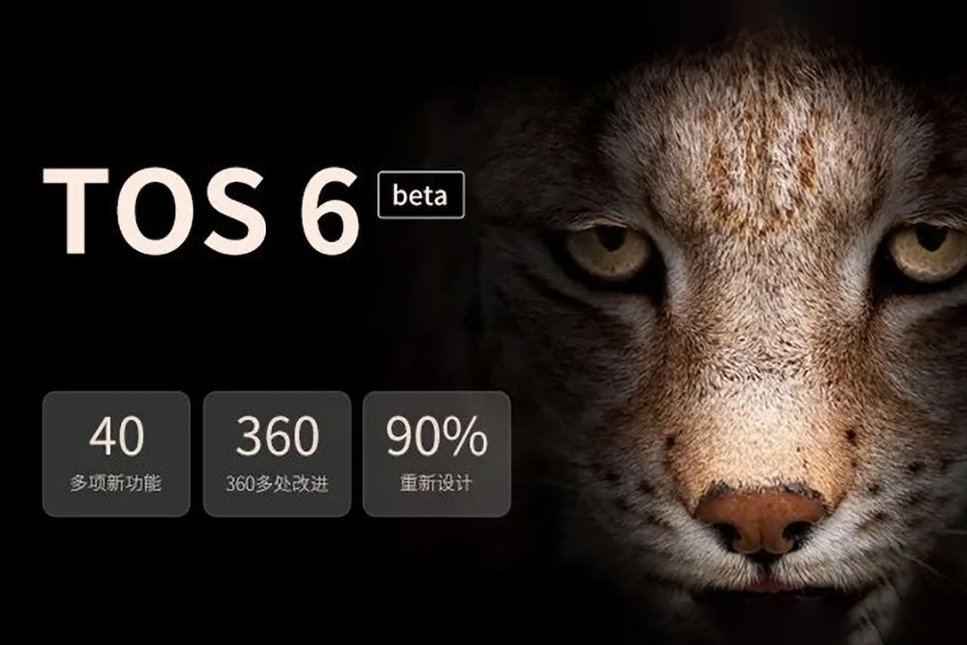Click the 90% figure
Image resolution: width=967 pixels, height=645 pixels.
(x=437, y=435)
